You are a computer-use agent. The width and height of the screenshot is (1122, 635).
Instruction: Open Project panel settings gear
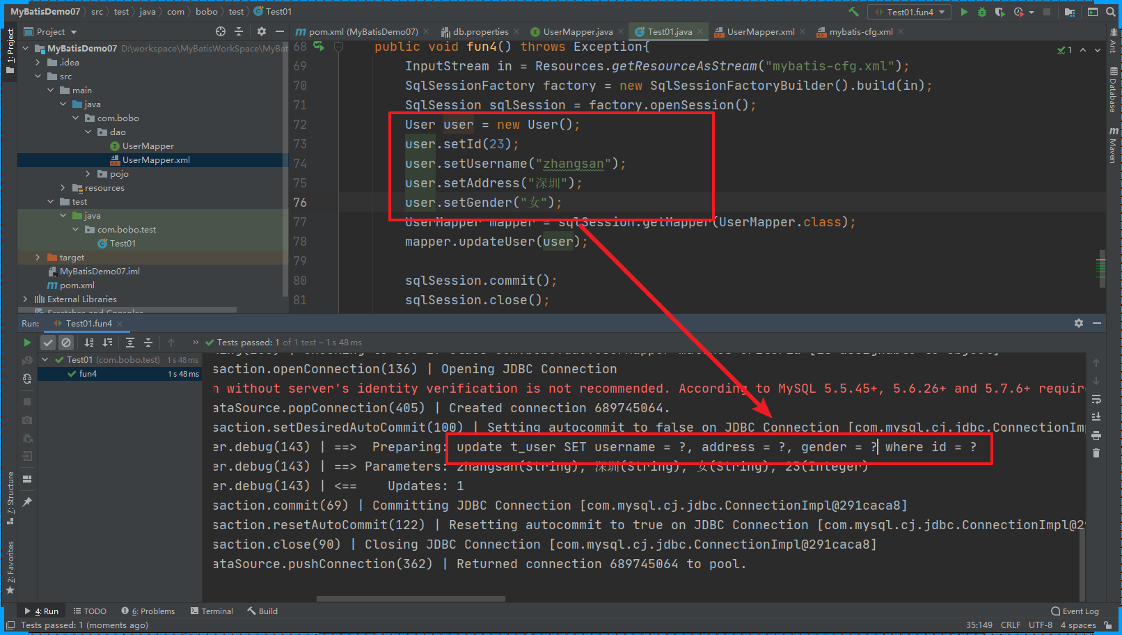262,31
